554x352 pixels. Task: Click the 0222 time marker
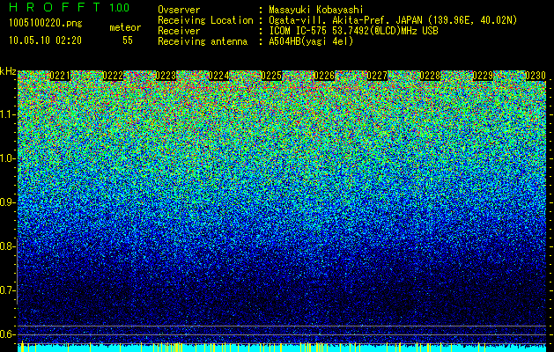coord(113,76)
